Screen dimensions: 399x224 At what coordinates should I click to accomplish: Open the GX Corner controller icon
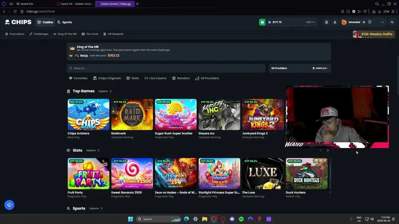[x=11, y=4]
